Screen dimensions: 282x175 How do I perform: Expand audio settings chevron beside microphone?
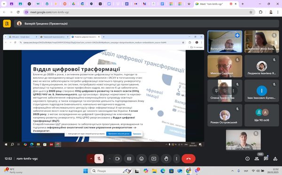91,159
